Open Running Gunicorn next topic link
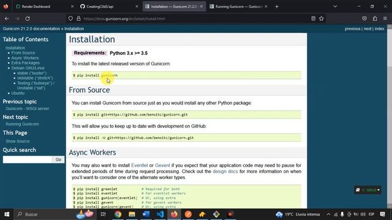This screenshot has height=220, width=392. [22, 124]
